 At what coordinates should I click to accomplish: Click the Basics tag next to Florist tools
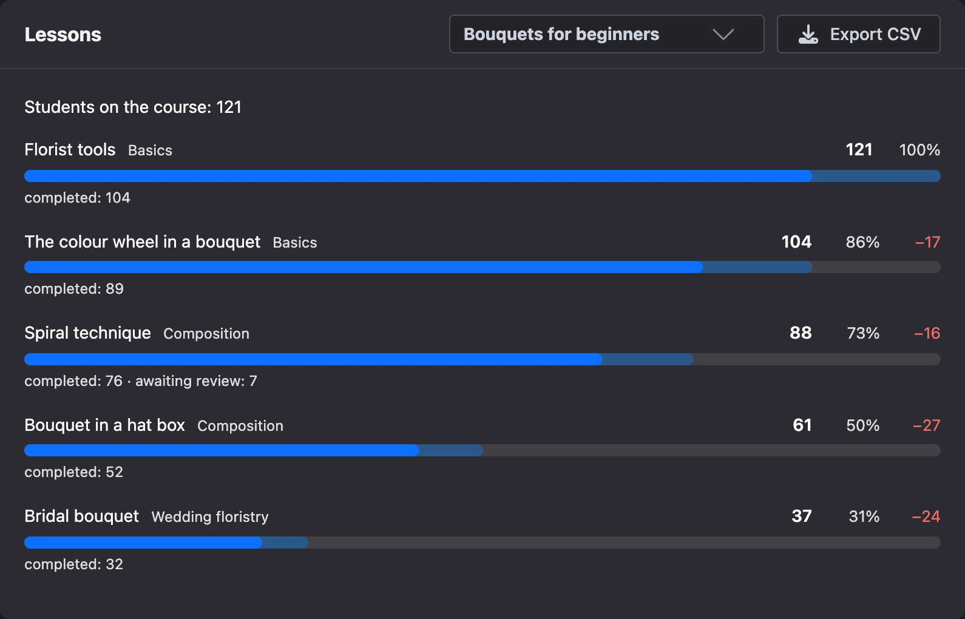pos(150,150)
